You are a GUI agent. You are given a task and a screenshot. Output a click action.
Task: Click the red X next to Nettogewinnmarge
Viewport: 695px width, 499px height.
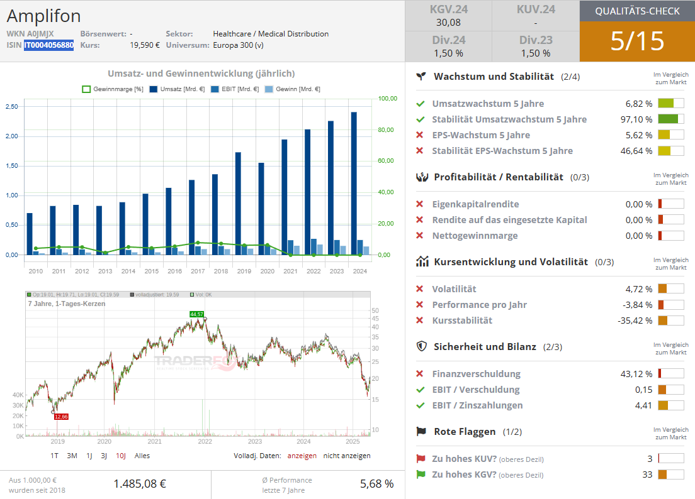[420, 235]
